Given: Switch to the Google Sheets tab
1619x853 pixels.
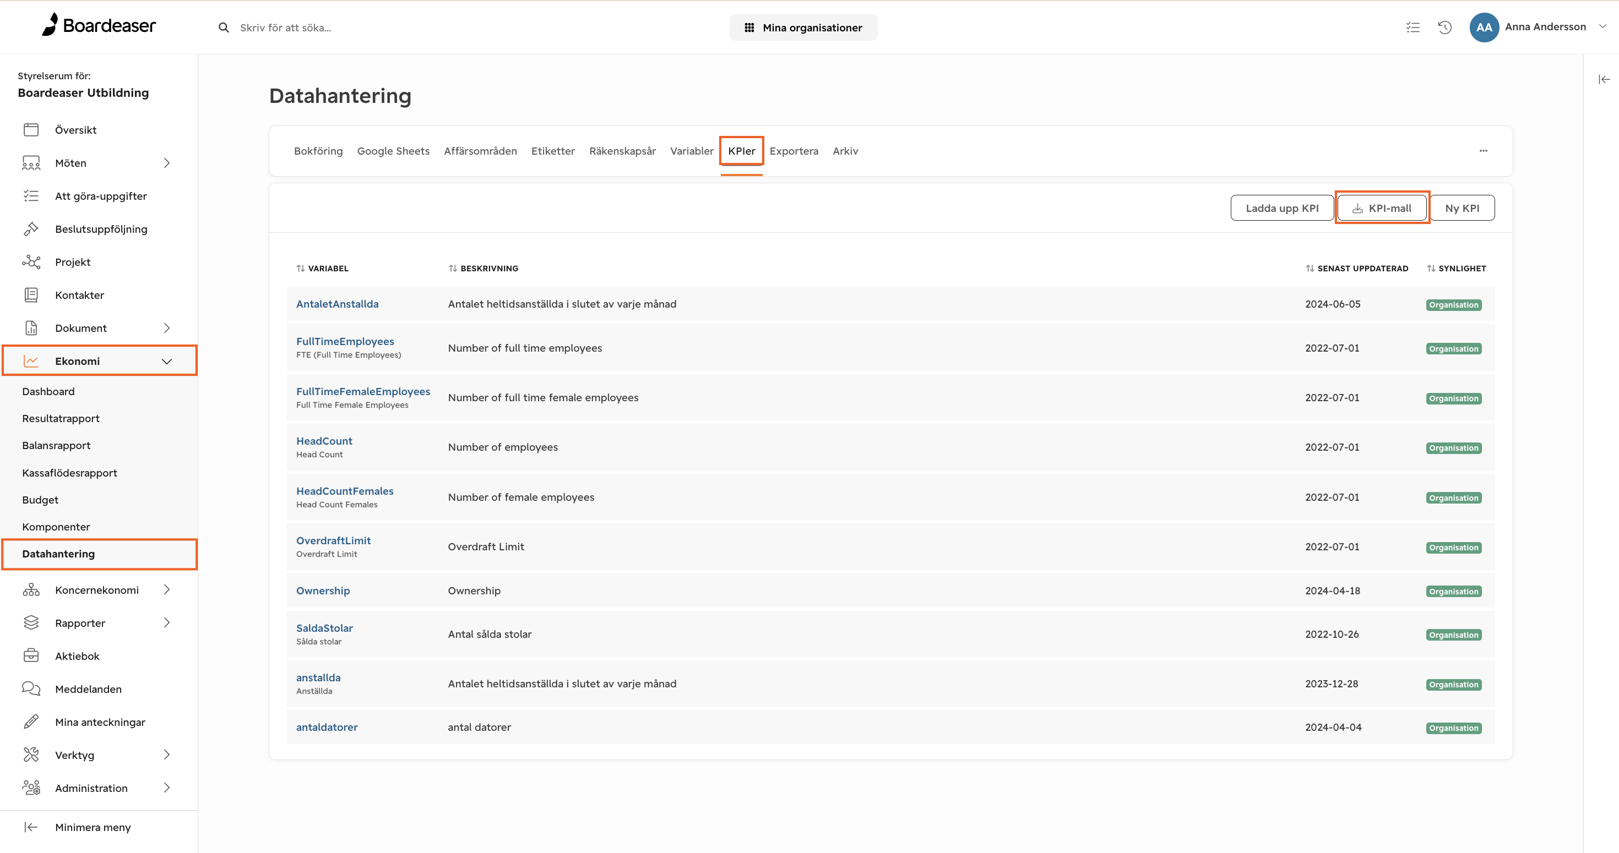Looking at the screenshot, I should [x=393, y=151].
